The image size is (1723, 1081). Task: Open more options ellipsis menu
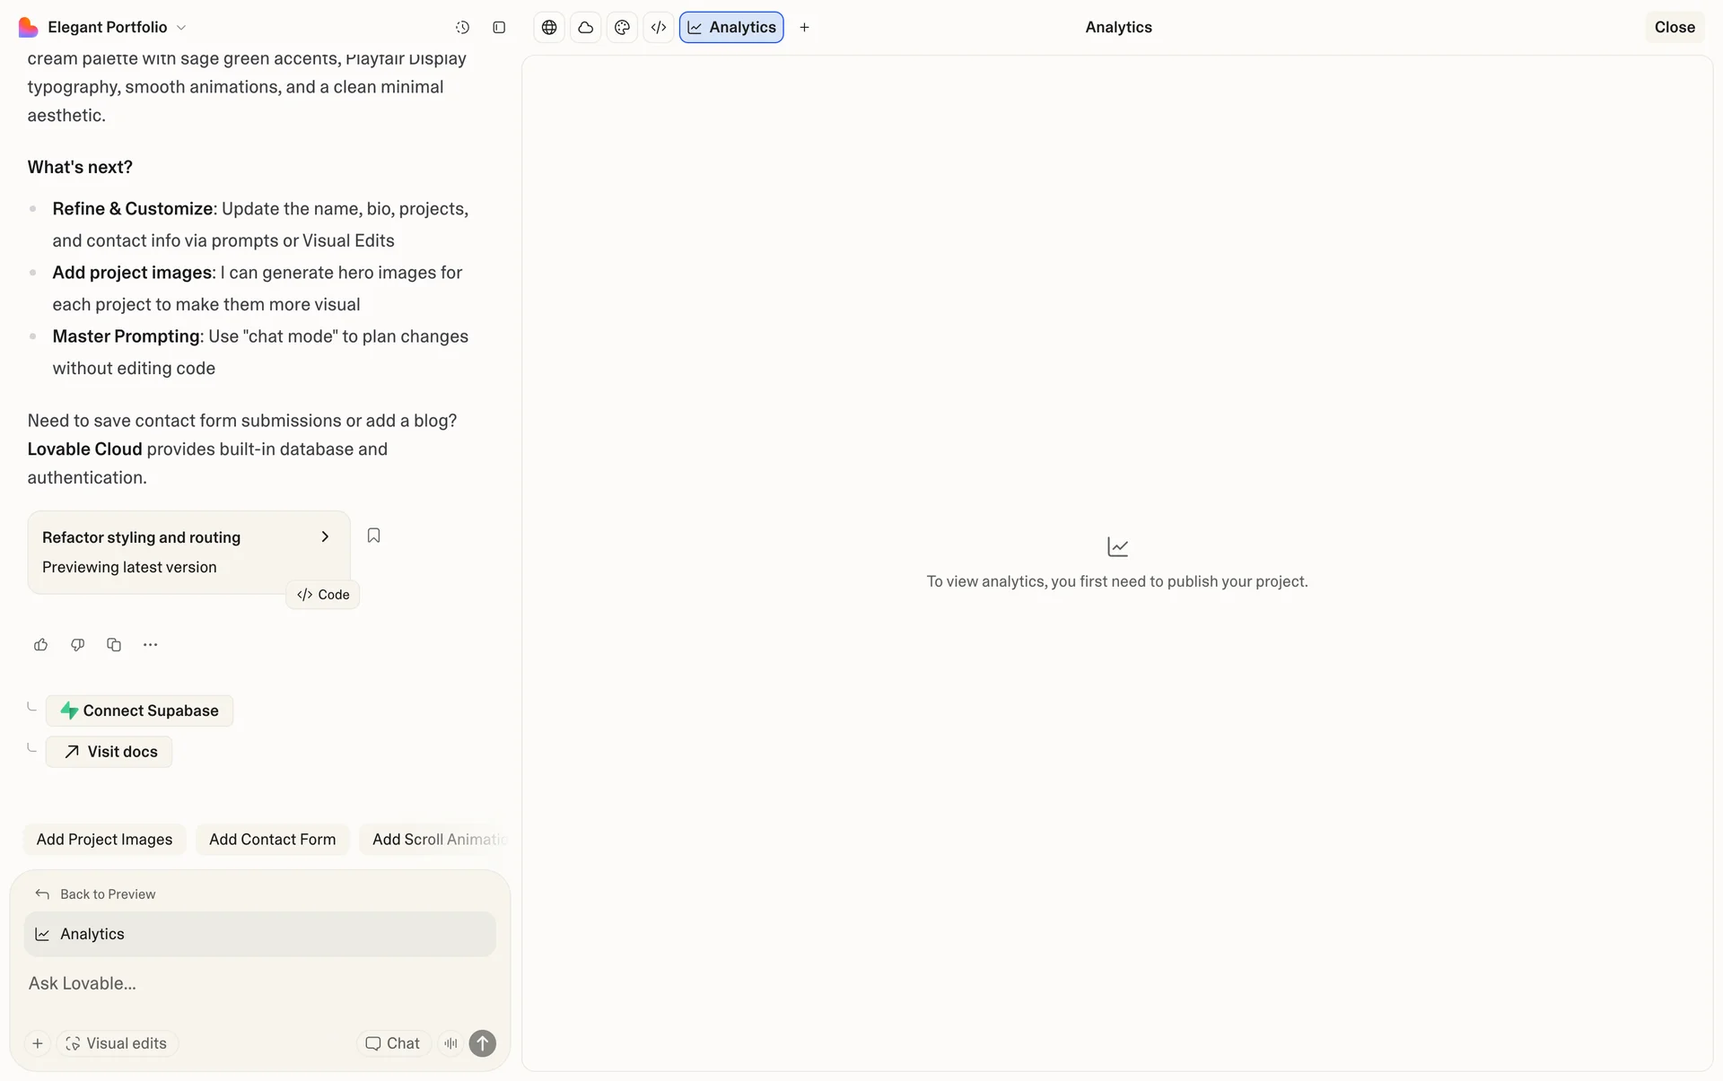click(150, 645)
